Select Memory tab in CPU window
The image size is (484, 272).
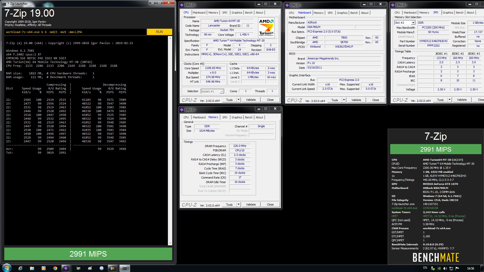tap(213, 13)
